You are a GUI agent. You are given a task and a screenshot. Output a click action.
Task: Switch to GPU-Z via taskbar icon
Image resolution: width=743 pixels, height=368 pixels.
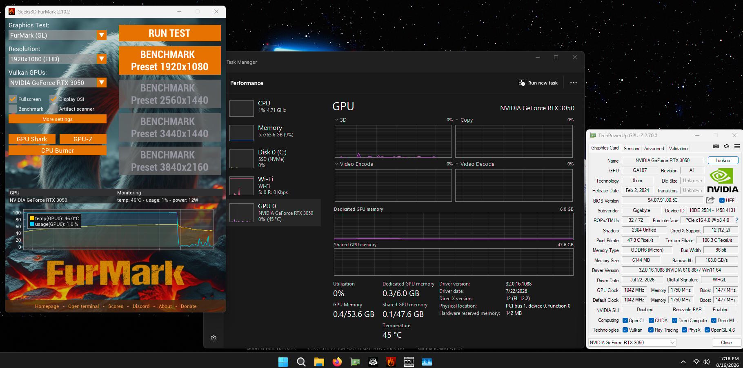tap(355, 362)
